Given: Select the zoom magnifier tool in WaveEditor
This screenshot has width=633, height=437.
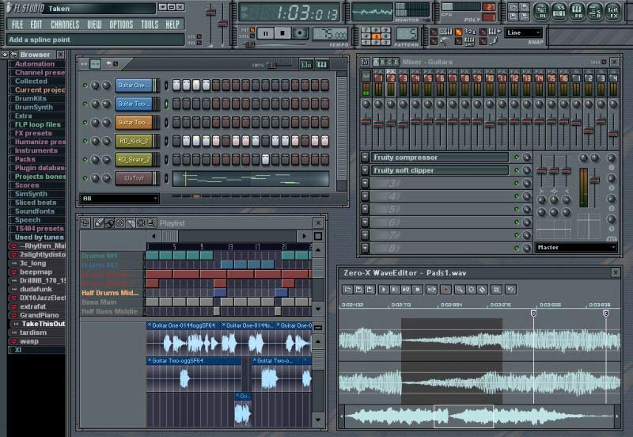Looking at the screenshot, I should 459,290.
